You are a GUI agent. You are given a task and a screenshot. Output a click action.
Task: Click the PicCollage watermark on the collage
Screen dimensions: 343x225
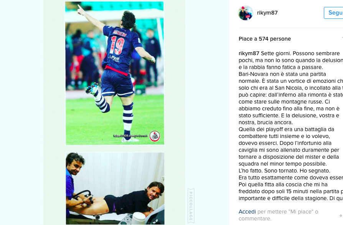pyautogui.click(x=191, y=206)
